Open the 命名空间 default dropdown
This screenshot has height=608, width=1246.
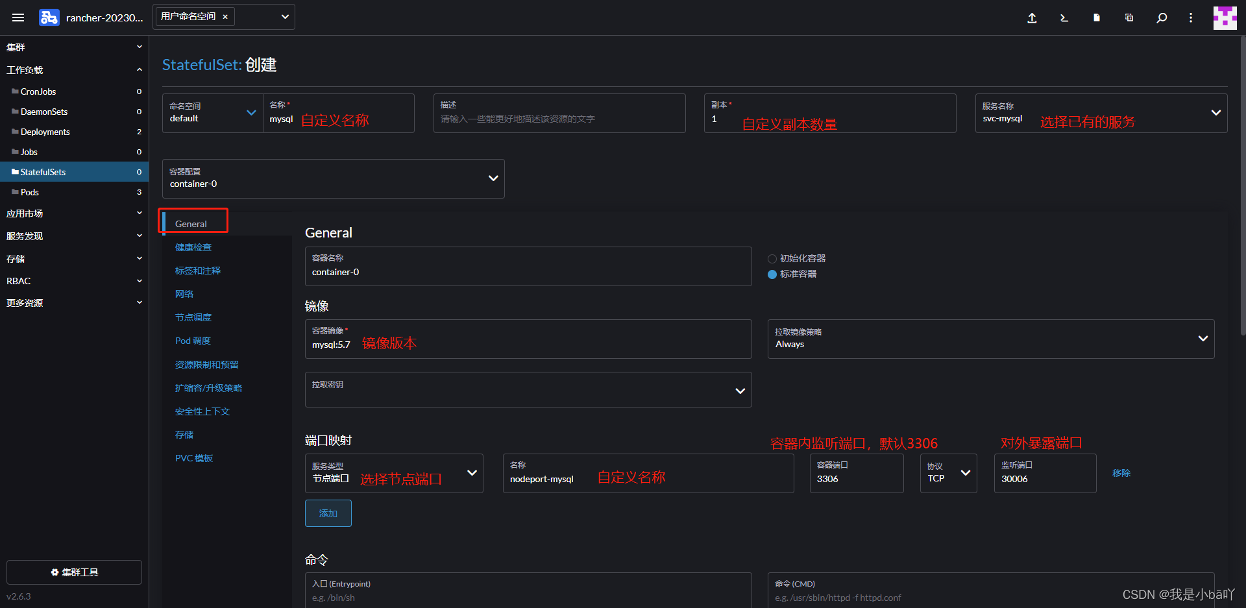pyautogui.click(x=212, y=113)
